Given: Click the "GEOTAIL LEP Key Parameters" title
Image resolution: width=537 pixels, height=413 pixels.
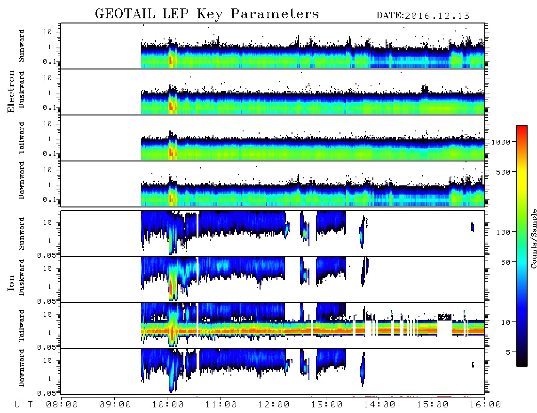Looking at the screenshot, I should coord(207,14).
